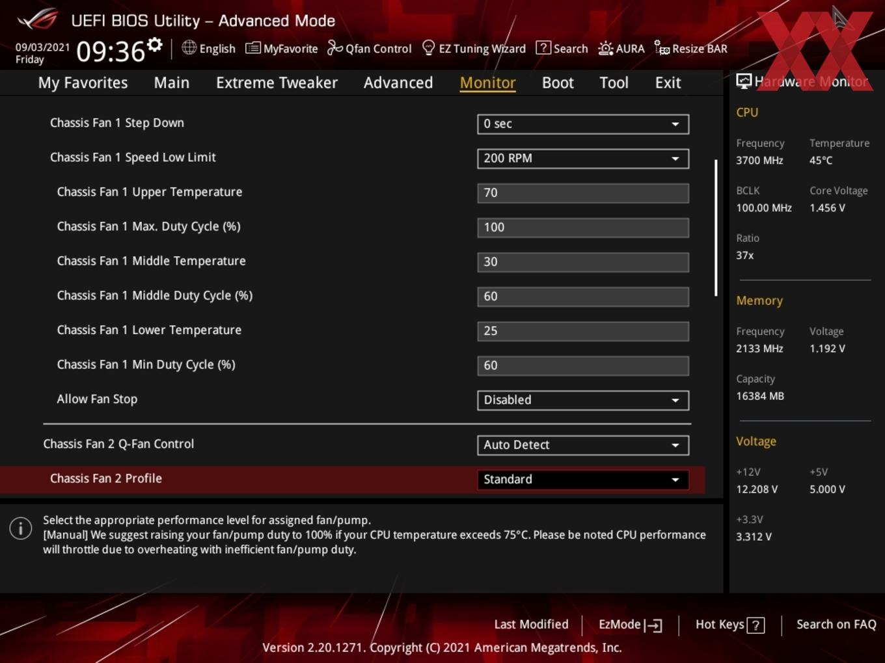Click the Search question mark icon

543,48
